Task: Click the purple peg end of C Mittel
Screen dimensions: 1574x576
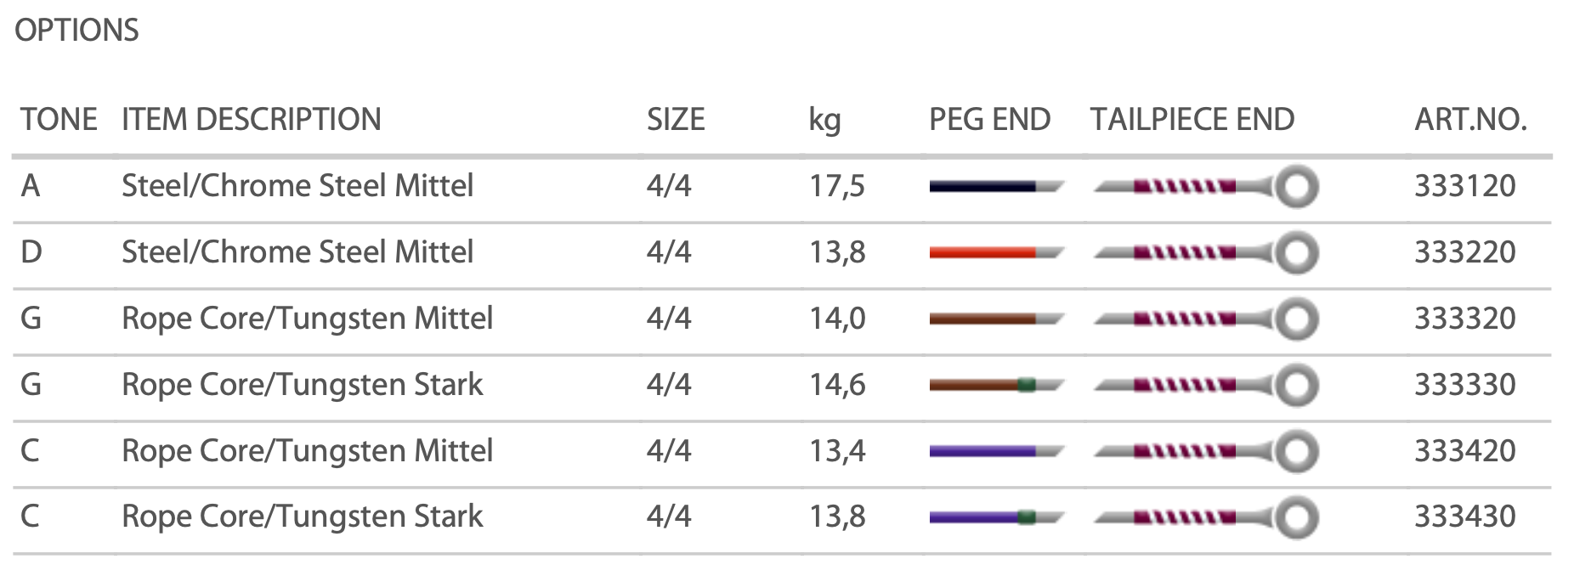Action: [995, 451]
